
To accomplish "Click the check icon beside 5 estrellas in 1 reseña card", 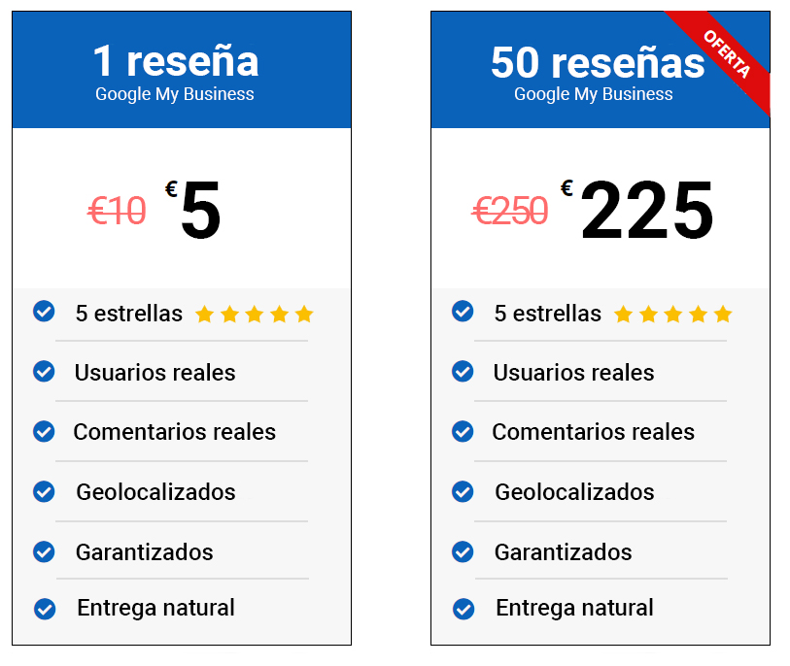I will [44, 311].
